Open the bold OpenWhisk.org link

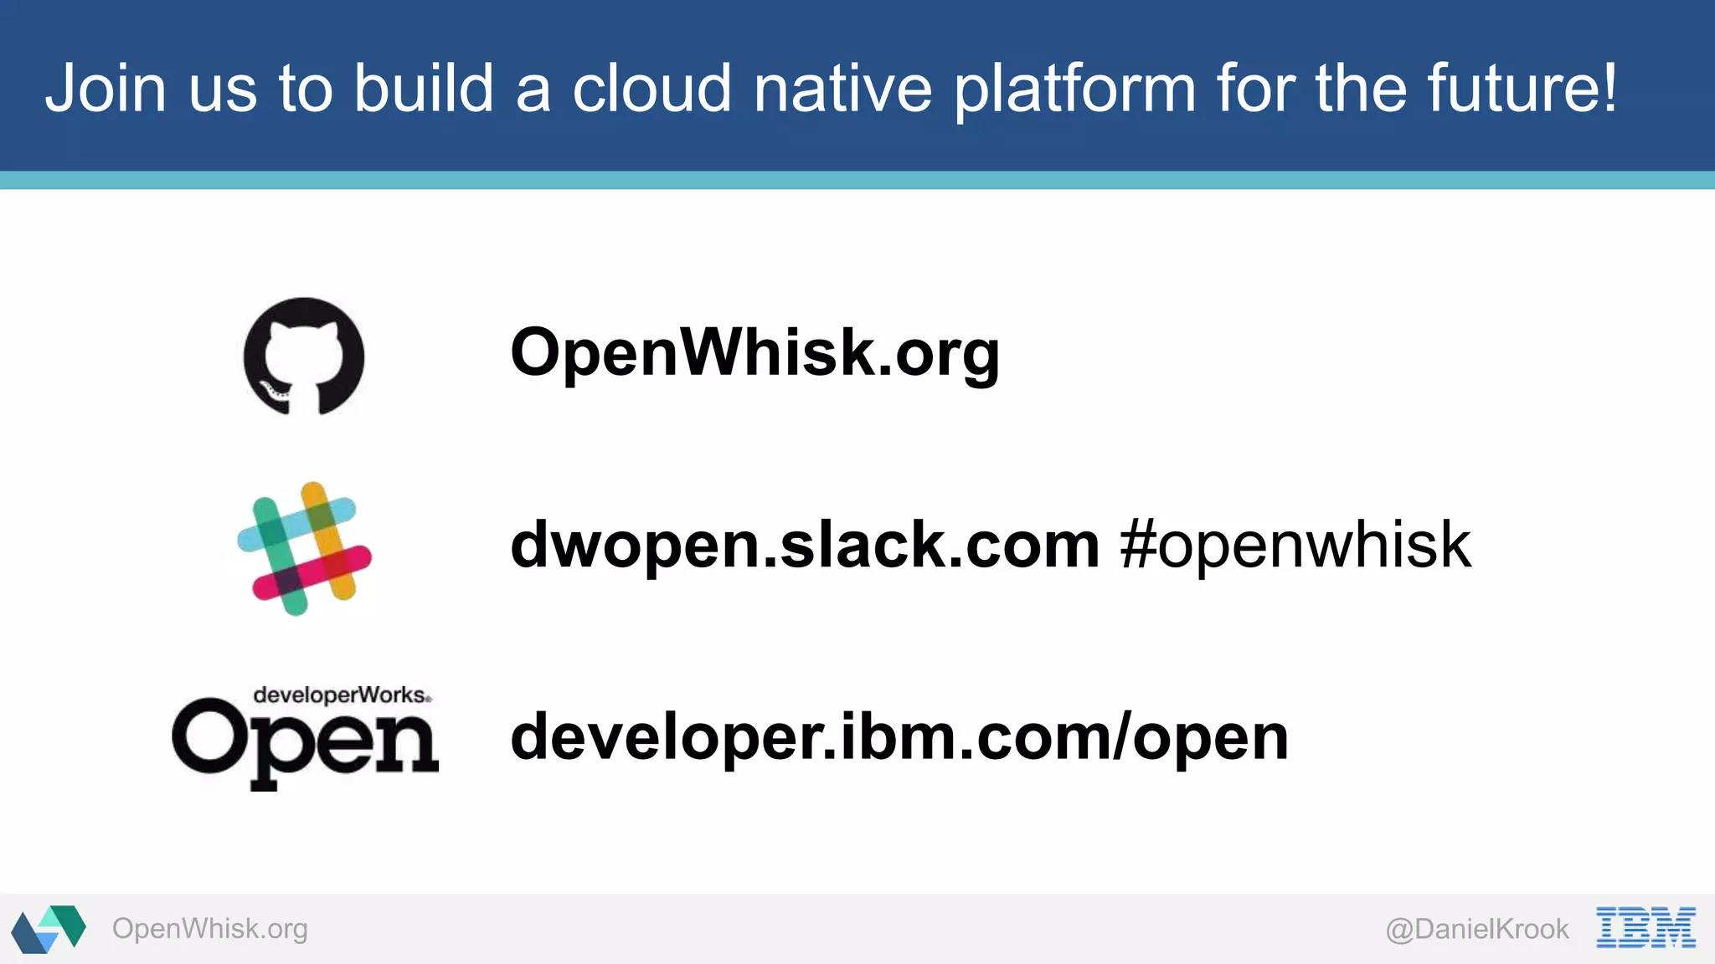[x=754, y=352]
